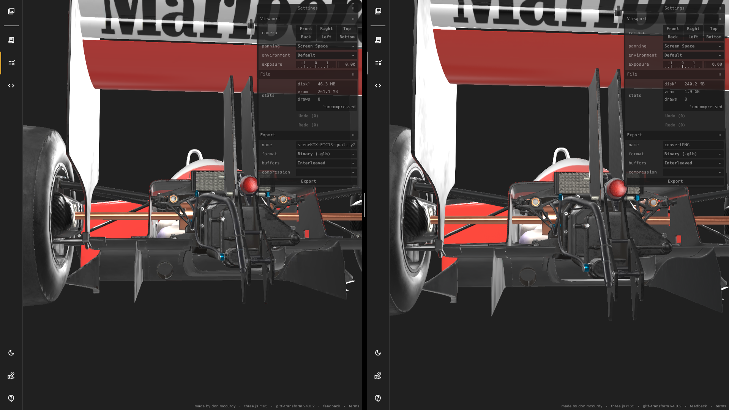Adjust the exposure slider in left panel
Viewport: 729px width, 410px height.
[316, 65]
